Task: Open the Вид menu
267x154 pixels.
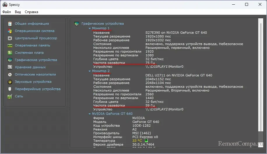Action: [18, 12]
